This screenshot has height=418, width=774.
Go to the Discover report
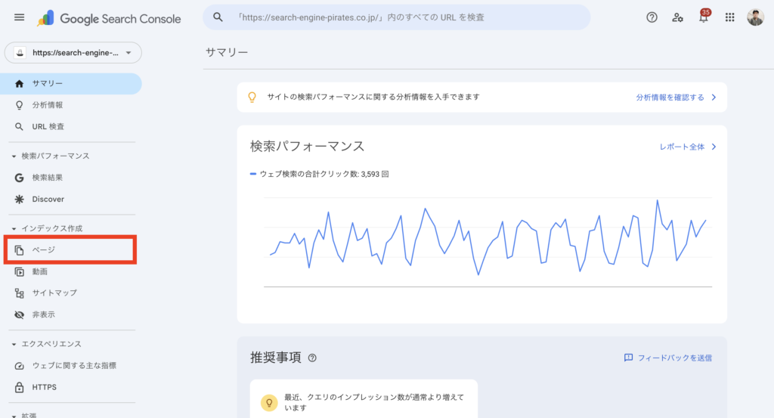[48, 200]
